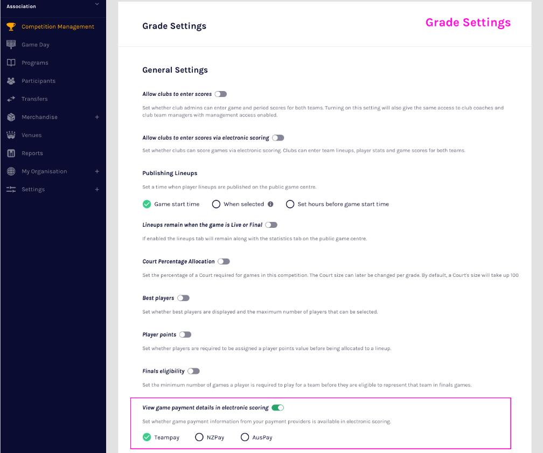
Task: Select the Participants people icon
Action: tap(11, 81)
